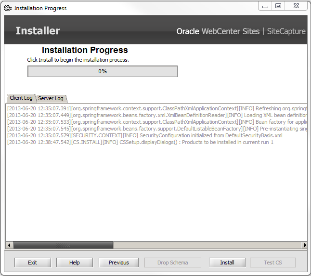The width and height of the screenshot is (311, 276).
Task: Click the installer icon in title bar
Action: click(8, 8)
